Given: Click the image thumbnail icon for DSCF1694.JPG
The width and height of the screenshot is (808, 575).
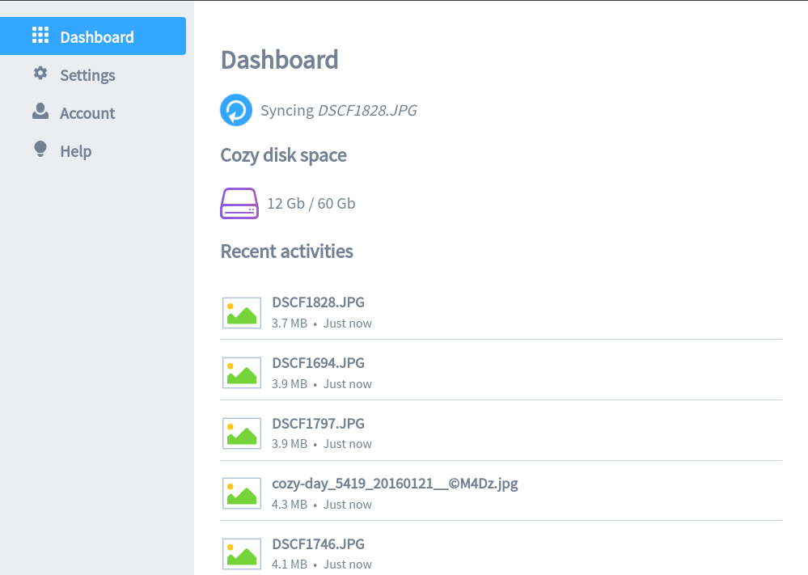Looking at the screenshot, I should point(242,373).
